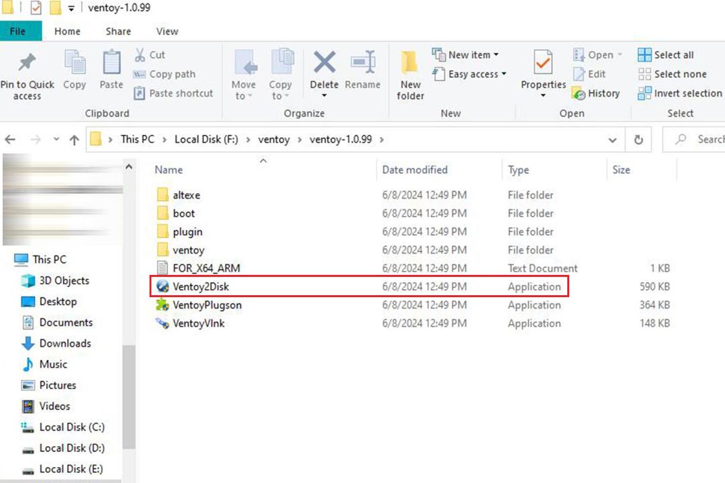Open Pictures in navigation pane

click(57, 385)
